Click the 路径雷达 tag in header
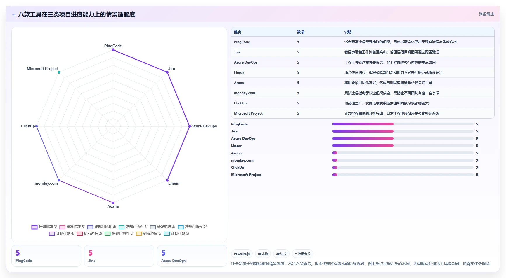Screen dimensions: 506x278 486,14
